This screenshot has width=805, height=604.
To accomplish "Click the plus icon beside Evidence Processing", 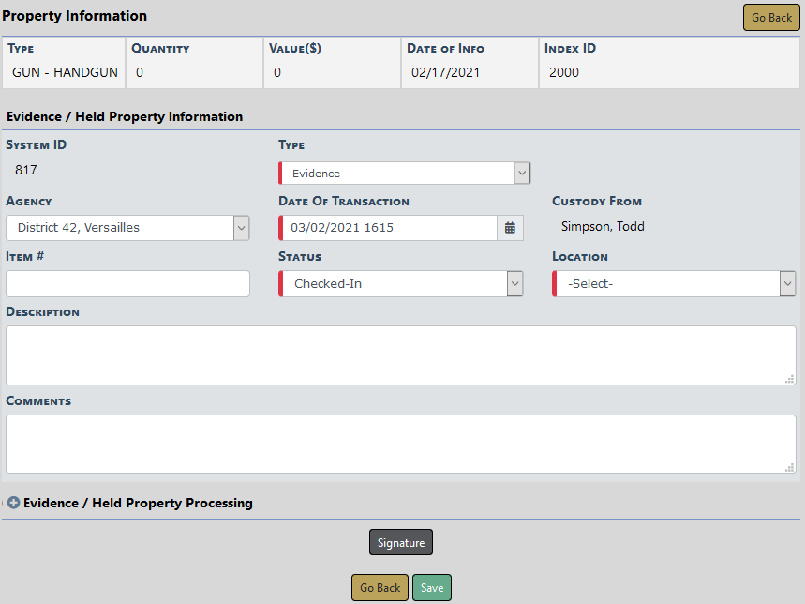I will (13, 503).
